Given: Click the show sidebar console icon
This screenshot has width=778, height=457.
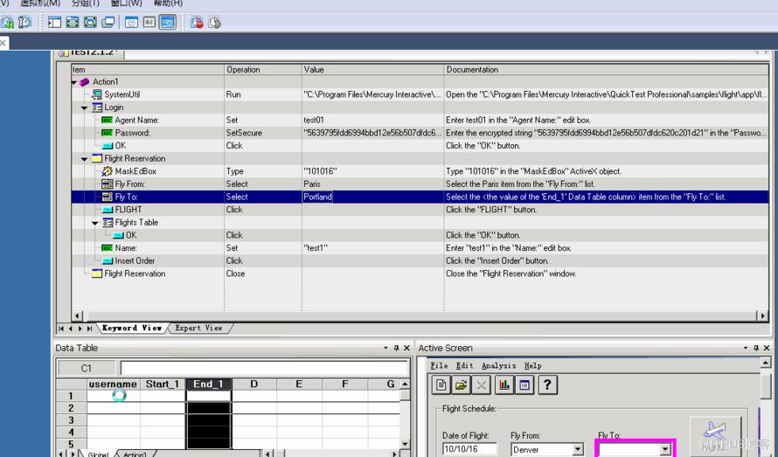Looking at the screenshot, I should tap(54, 23).
